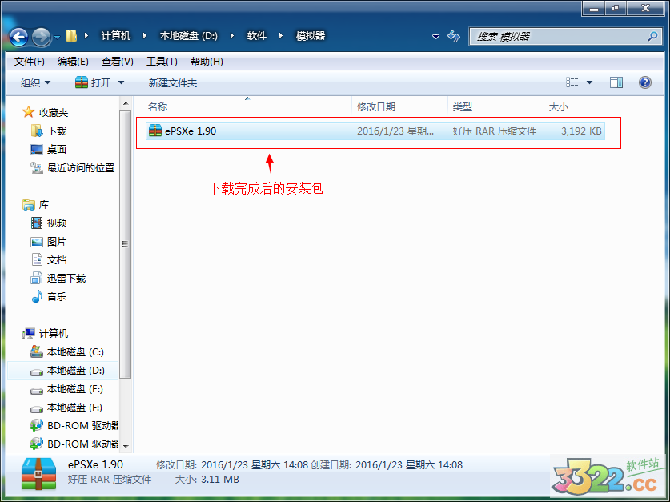The height and width of the screenshot is (502, 670).
Task: Click the folder icon in address bar
Action: click(72, 36)
